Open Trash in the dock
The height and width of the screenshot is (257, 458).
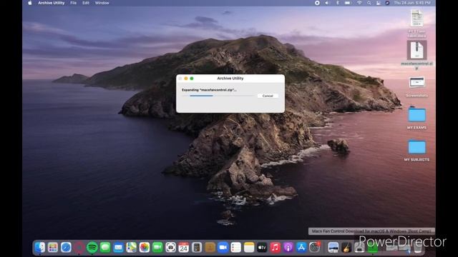point(418,248)
